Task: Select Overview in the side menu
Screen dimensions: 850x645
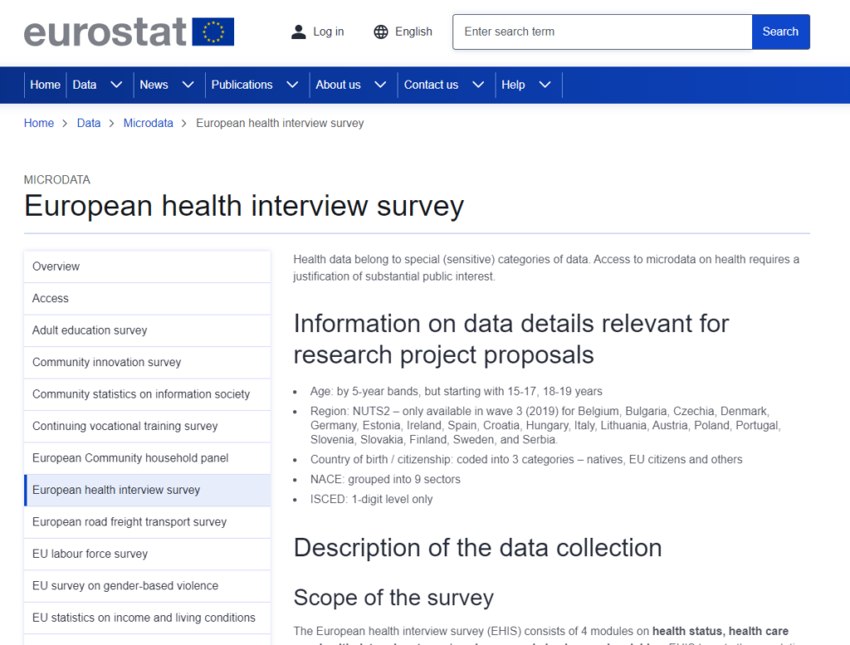Action: pos(148,266)
